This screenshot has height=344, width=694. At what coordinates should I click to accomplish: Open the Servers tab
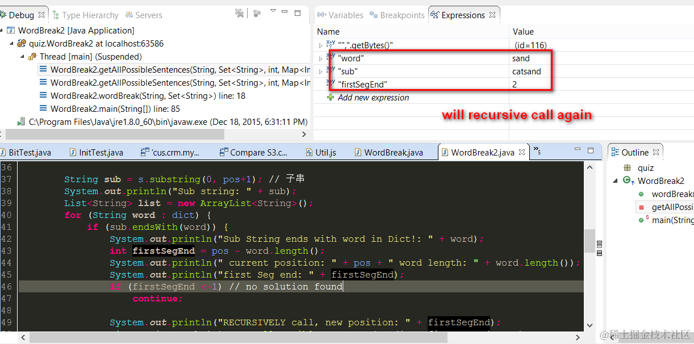coord(144,15)
